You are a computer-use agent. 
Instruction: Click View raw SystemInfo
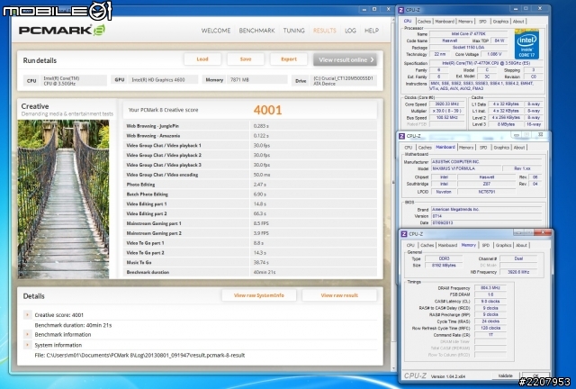[259, 295]
